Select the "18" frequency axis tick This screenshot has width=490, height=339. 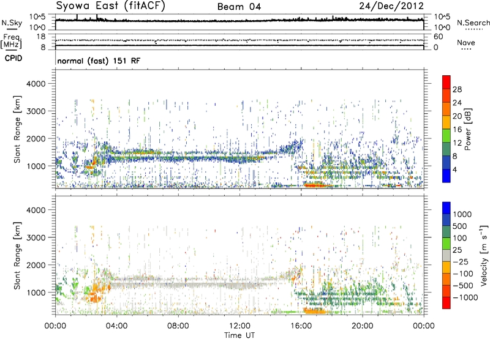40,37
